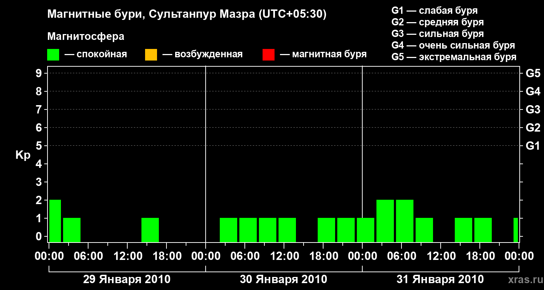The height and width of the screenshot is (290, 544).
Task: Click the '— спокойная' legend label
Action: (96, 55)
